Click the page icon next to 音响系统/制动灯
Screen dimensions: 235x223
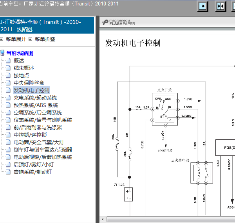[8, 172]
